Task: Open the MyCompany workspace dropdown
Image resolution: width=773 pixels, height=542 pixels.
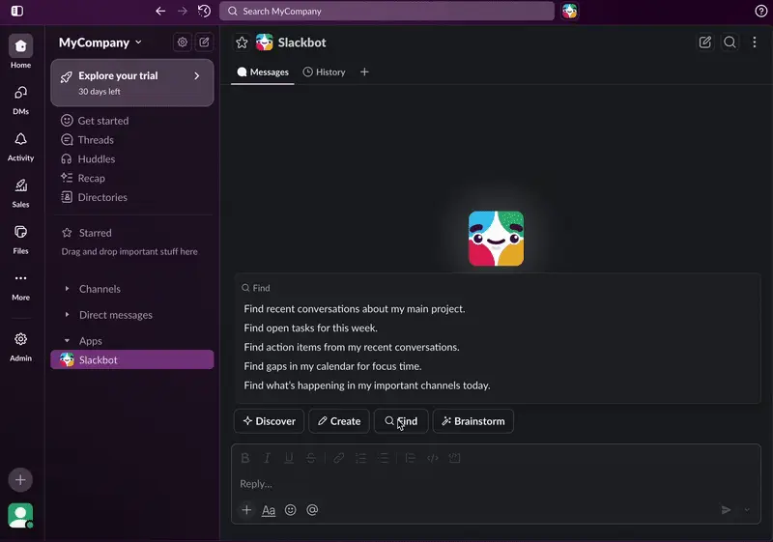Action: (100, 43)
